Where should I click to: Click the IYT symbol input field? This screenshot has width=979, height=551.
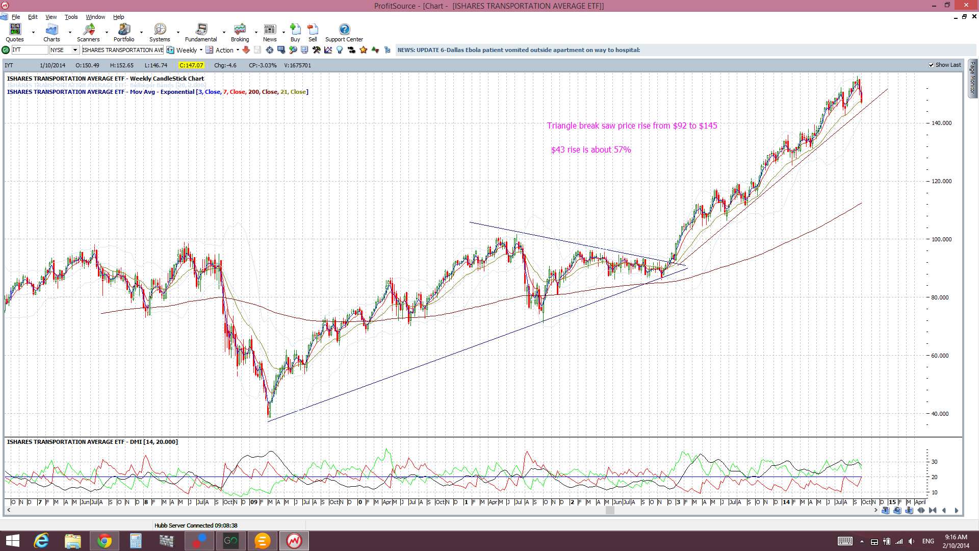[x=29, y=50]
